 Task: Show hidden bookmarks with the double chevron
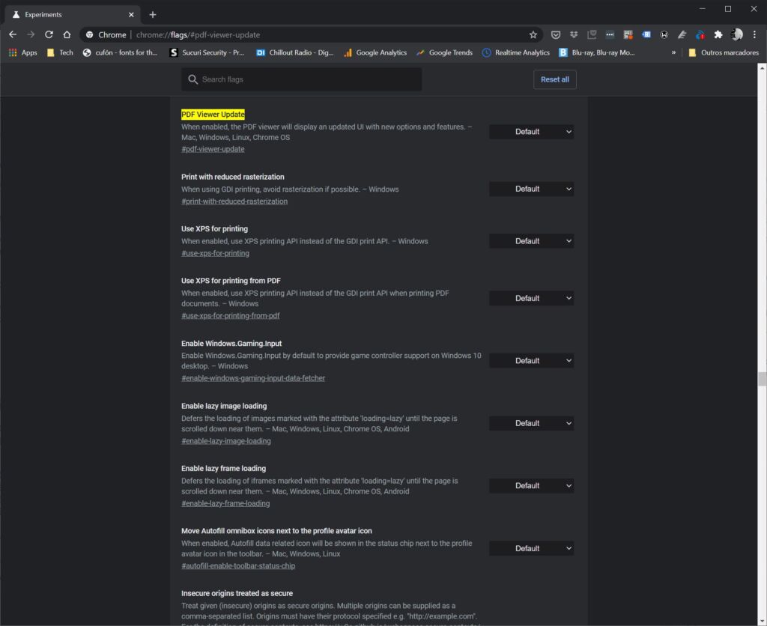coord(673,52)
